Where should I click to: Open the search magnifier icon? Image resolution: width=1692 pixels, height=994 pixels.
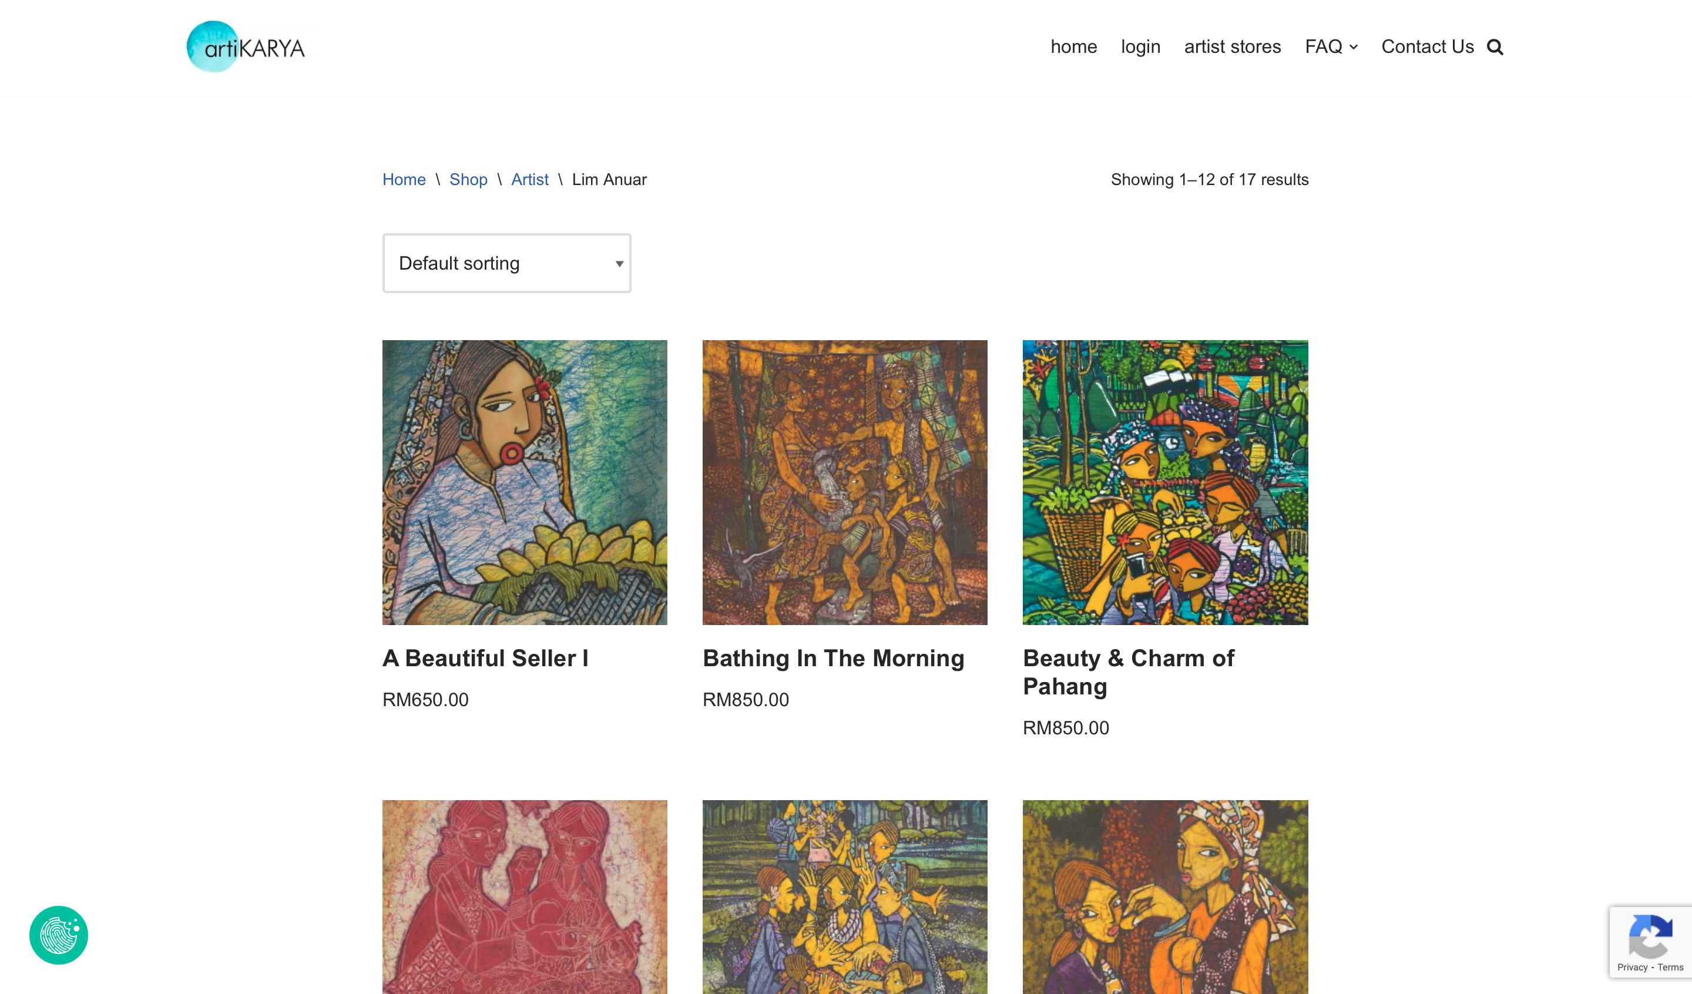[x=1495, y=47]
